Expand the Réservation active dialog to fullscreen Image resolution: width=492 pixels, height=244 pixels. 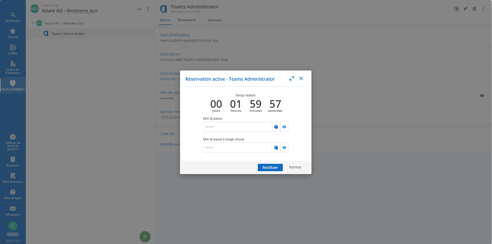292,79
